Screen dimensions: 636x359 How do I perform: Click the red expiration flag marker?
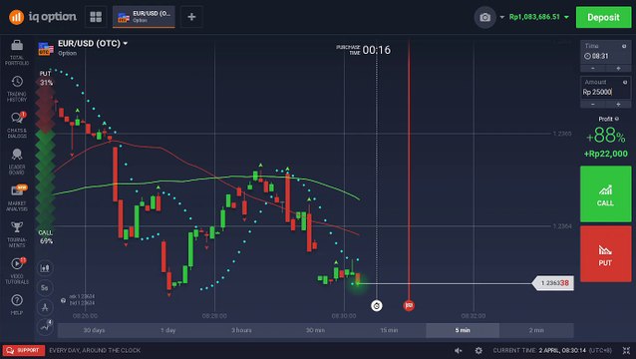click(x=409, y=305)
